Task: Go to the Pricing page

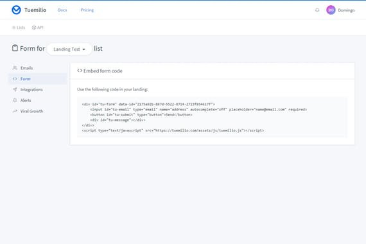Action: [x=87, y=10]
